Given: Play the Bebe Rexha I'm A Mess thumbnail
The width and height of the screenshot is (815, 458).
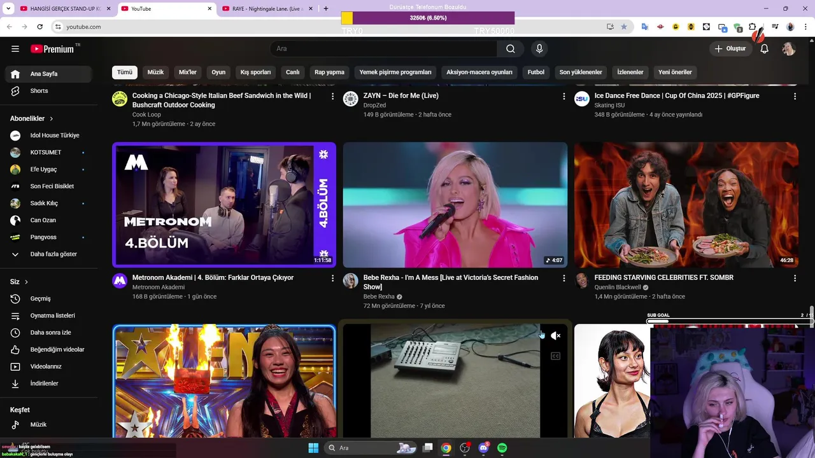Looking at the screenshot, I should pyautogui.click(x=455, y=205).
